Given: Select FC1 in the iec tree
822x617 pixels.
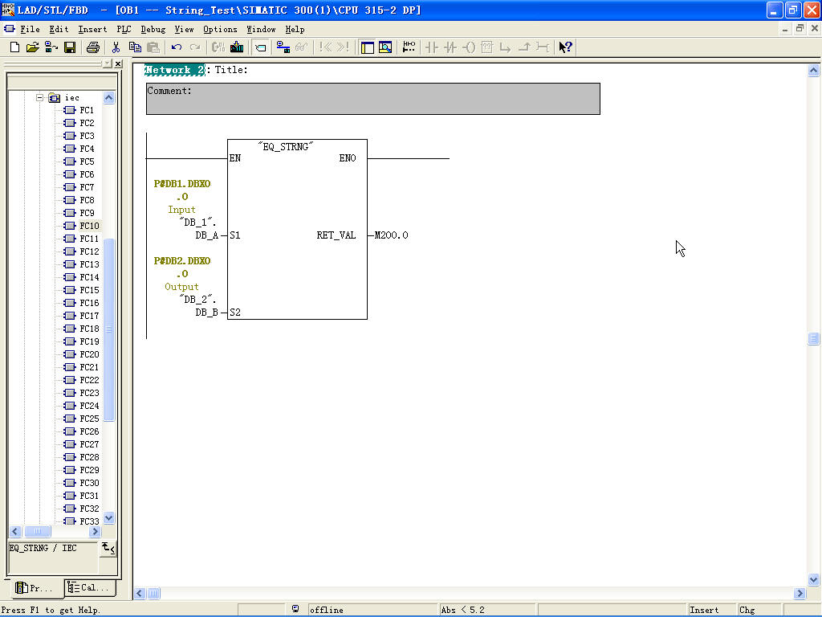Looking at the screenshot, I should [x=87, y=110].
